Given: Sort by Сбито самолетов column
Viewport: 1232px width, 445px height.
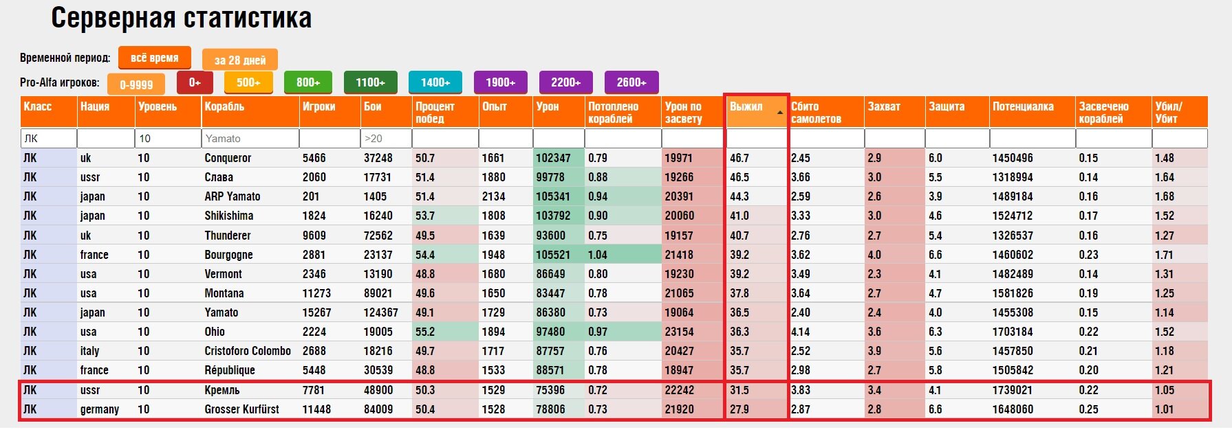Looking at the screenshot, I should (x=826, y=112).
